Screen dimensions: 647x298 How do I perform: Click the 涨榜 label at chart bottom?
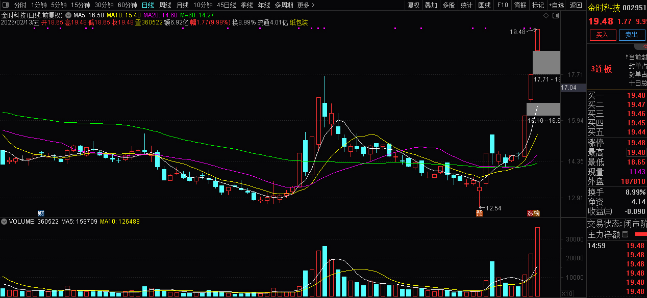click(533, 213)
